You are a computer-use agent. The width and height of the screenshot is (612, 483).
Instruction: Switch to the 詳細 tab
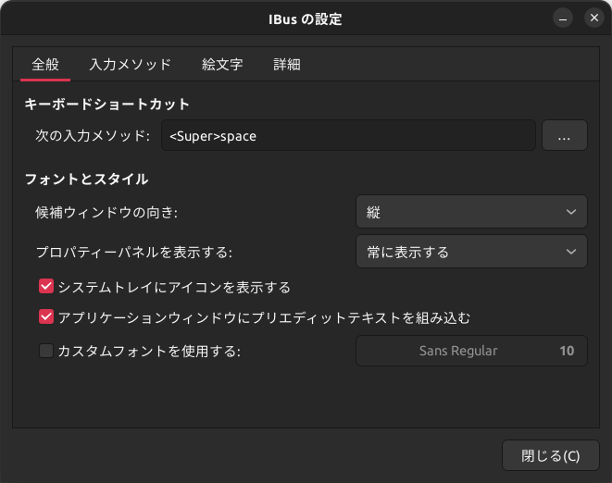[x=287, y=65]
